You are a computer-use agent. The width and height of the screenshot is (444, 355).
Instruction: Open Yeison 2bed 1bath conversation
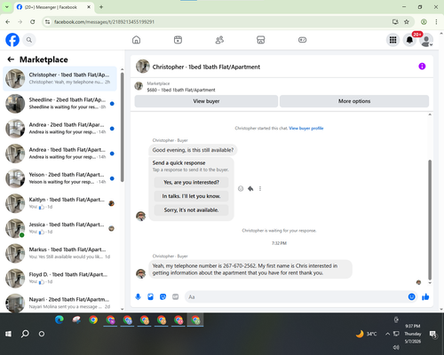[59, 178]
